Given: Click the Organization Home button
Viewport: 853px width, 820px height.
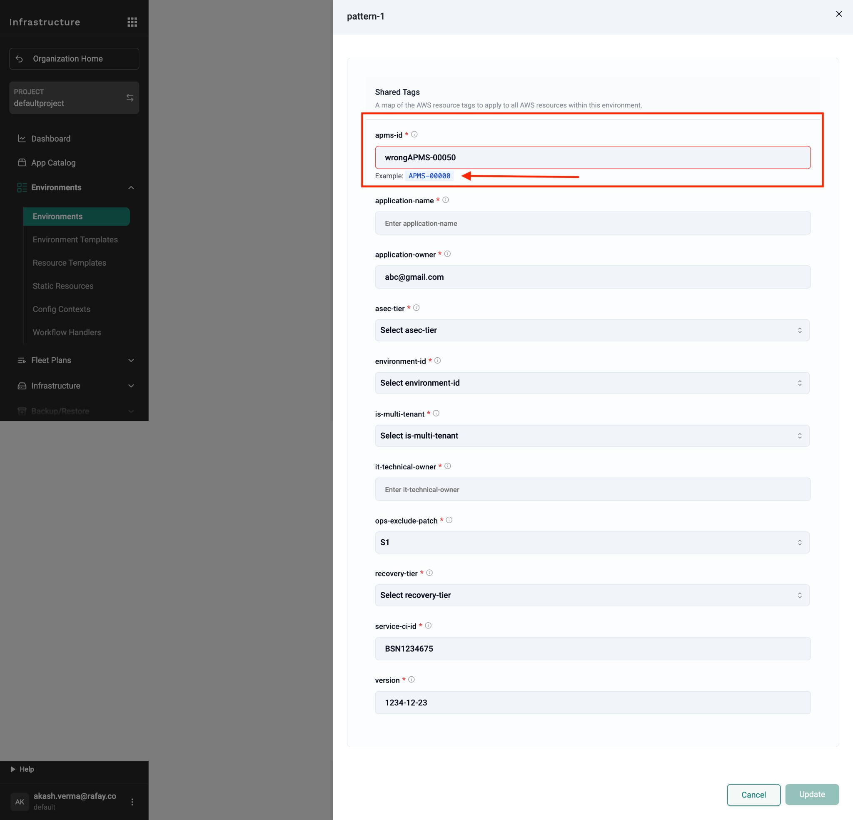Looking at the screenshot, I should coord(74,59).
